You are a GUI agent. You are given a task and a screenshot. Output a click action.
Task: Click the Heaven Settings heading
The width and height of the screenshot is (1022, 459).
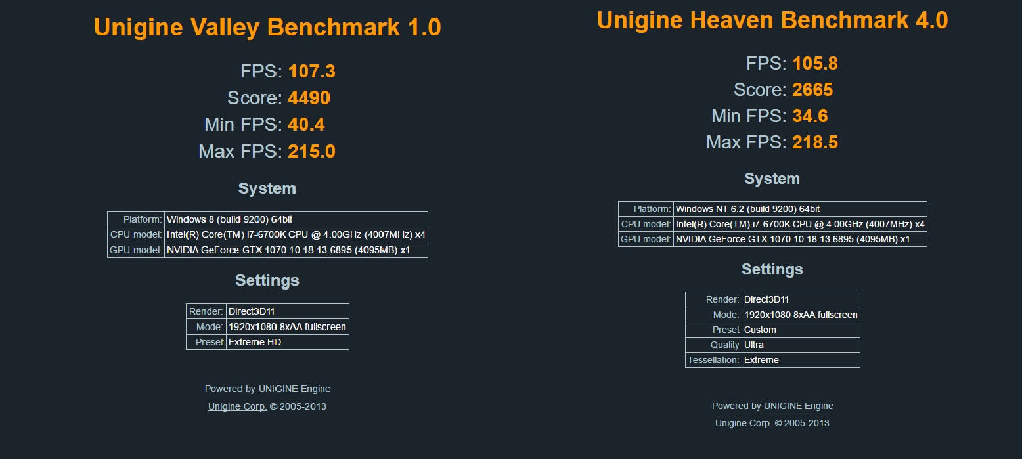tap(772, 269)
